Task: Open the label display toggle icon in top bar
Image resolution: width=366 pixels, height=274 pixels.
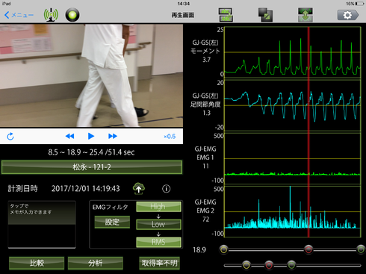Action: 226,15
